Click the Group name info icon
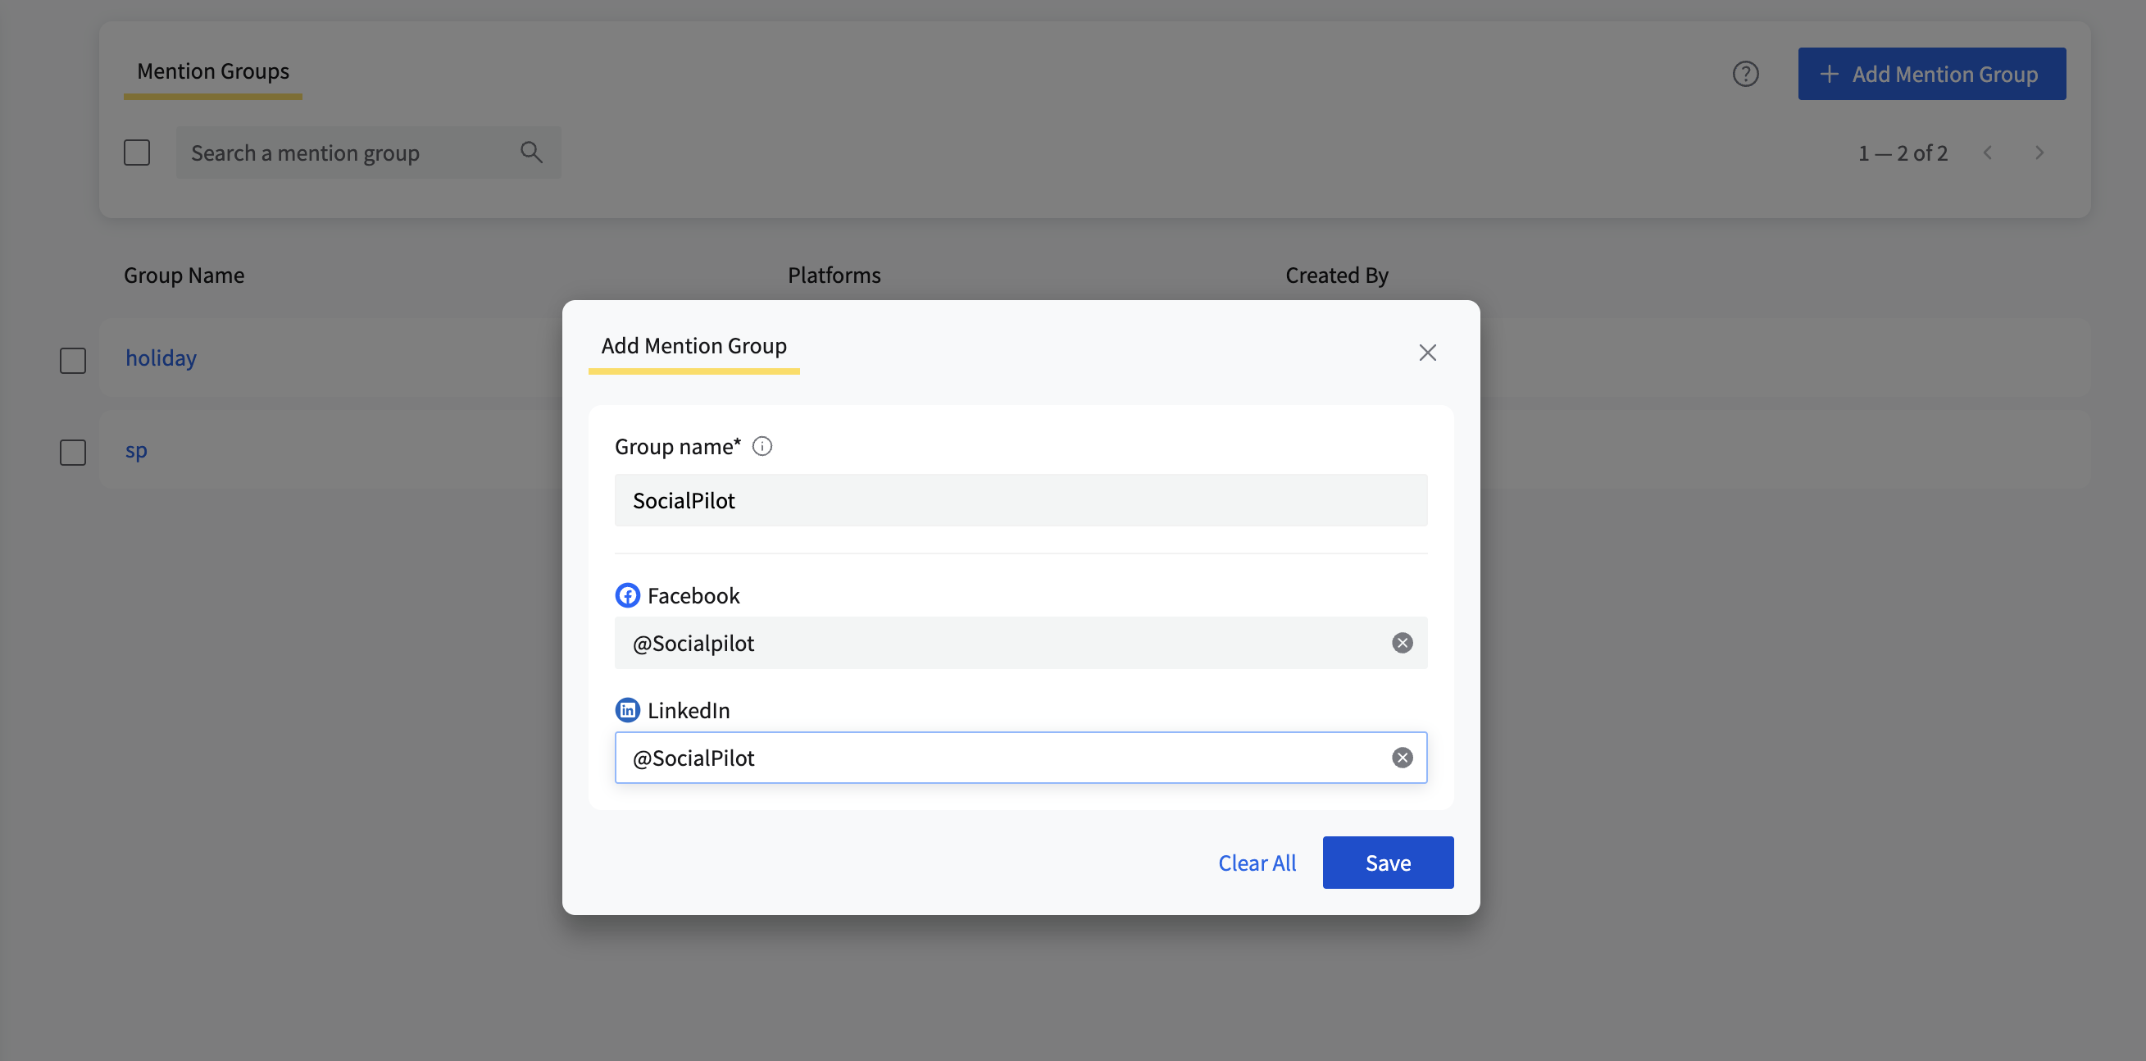 point(762,446)
